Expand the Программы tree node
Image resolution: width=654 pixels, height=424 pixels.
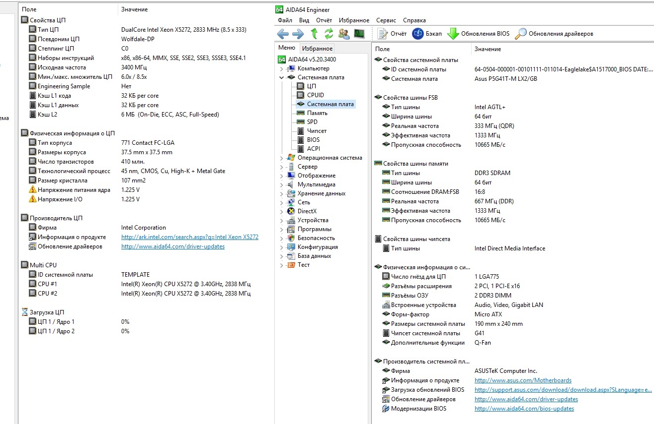tap(282, 229)
